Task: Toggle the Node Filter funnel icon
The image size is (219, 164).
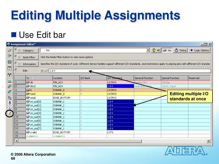Action: click(x=10, y=103)
